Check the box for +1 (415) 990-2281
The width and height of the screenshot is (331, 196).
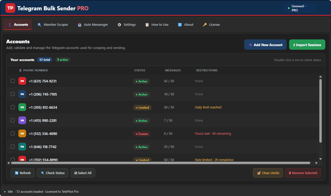[x=13, y=120]
